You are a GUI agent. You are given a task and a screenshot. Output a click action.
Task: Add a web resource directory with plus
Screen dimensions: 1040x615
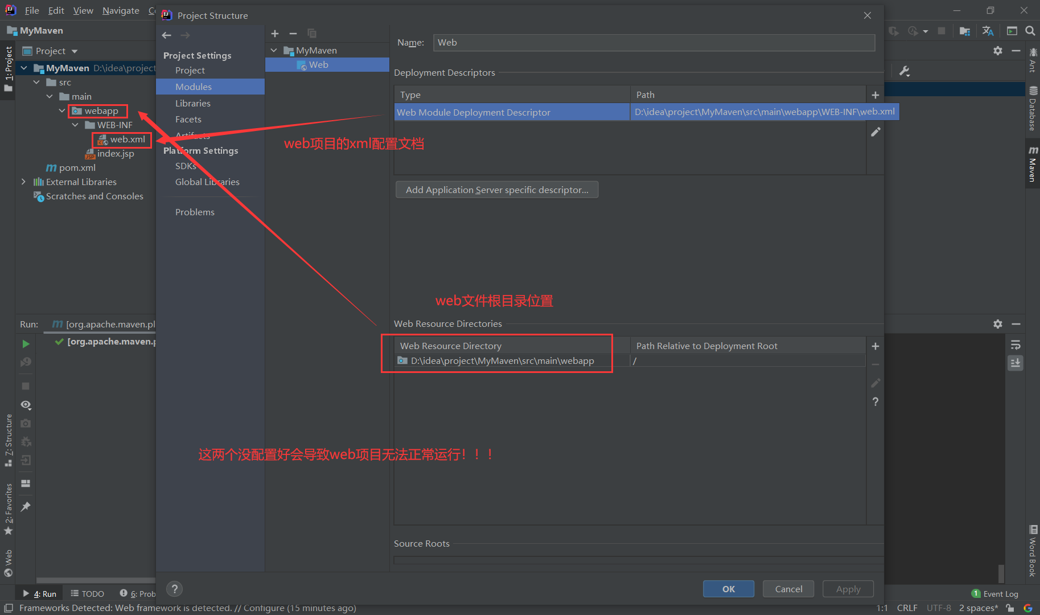click(x=875, y=346)
